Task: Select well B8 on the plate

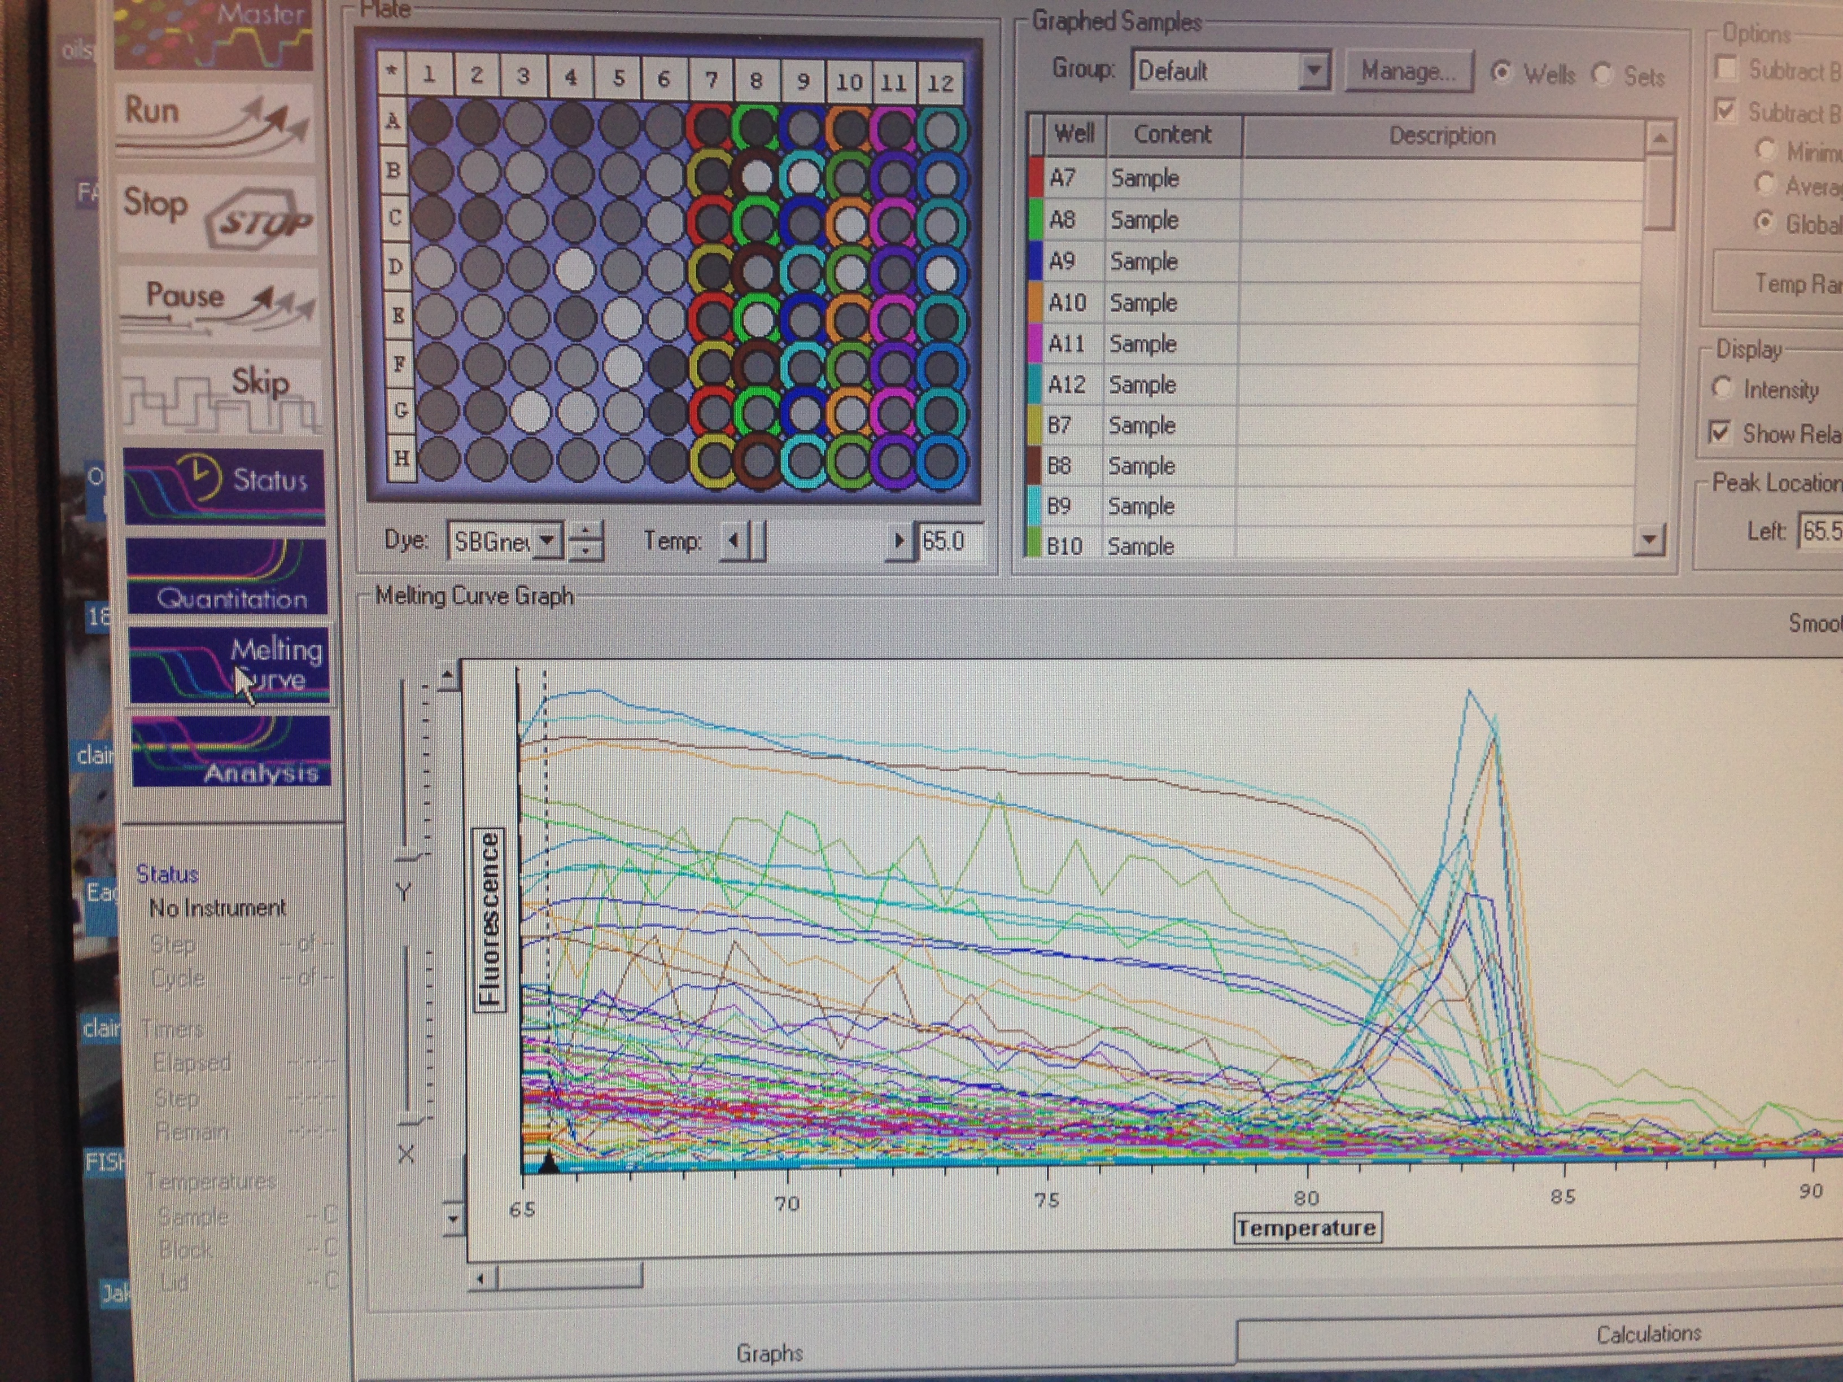Action: click(757, 176)
